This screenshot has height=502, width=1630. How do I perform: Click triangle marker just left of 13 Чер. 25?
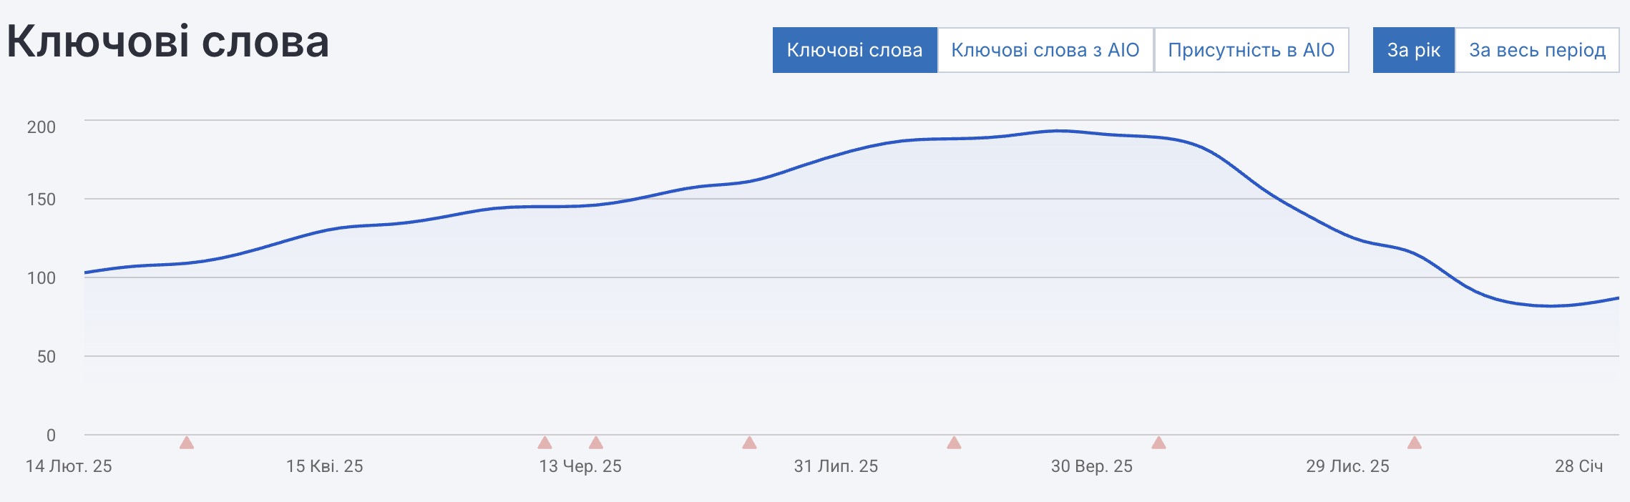tap(545, 443)
